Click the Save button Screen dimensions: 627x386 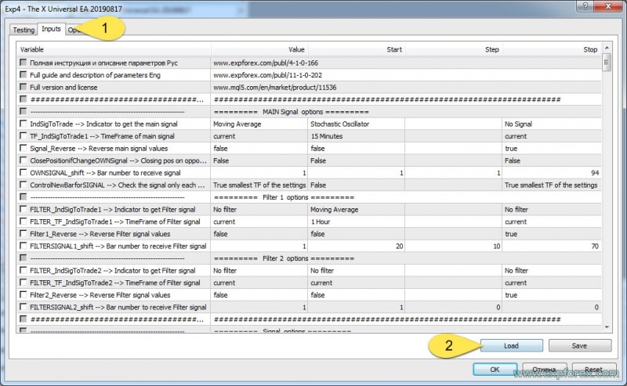click(579, 345)
